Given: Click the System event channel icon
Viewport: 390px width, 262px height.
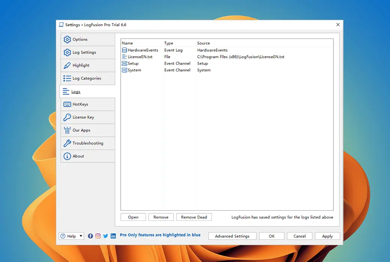Looking at the screenshot, I should (x=124, y=70).
